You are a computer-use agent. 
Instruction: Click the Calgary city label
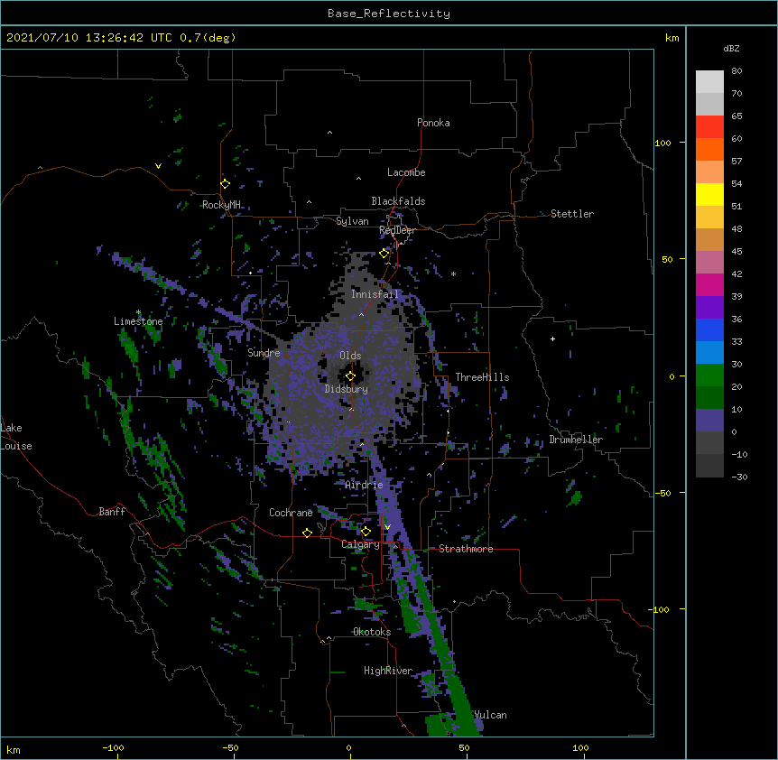(360, 544)
